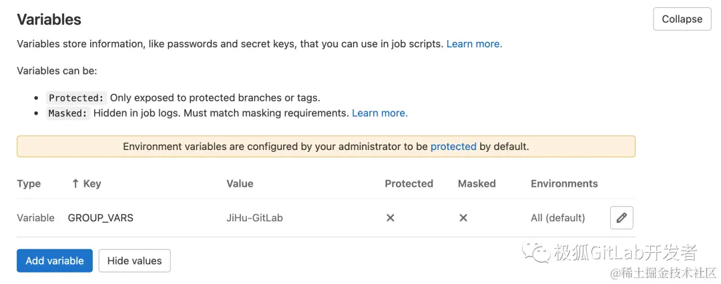721x284 pixels.
Task: Collapse the Variables section
Action: click(682, 19)
